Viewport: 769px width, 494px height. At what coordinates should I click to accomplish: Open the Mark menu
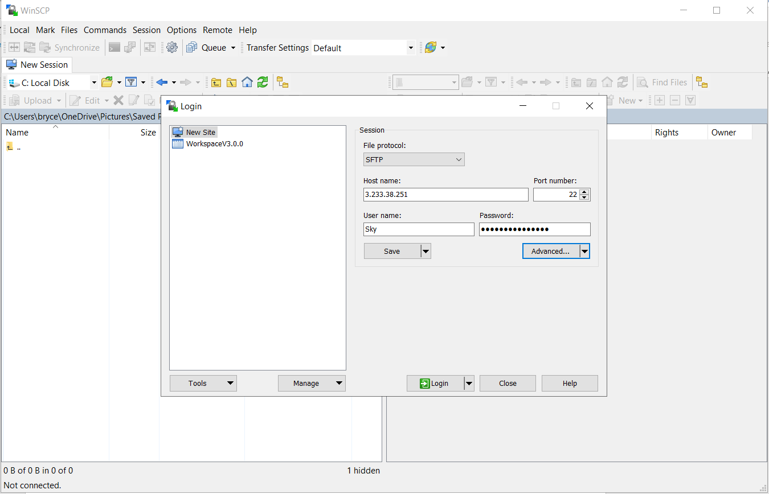46,30
